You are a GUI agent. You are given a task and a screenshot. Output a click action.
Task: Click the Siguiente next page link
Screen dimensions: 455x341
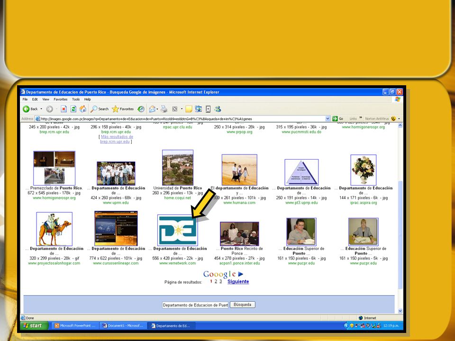[x=238, y=281]
